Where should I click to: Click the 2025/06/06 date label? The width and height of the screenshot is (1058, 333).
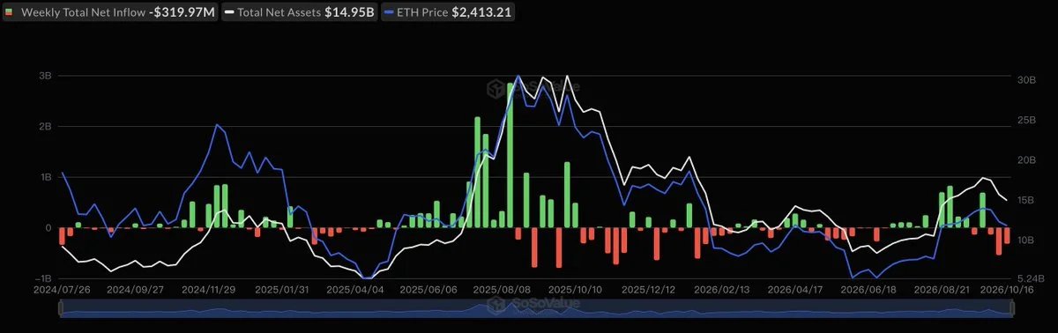click(428, 289)
